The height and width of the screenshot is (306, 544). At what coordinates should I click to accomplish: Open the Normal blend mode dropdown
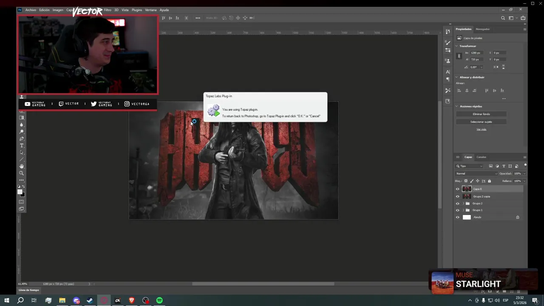(x=476, y=173)
